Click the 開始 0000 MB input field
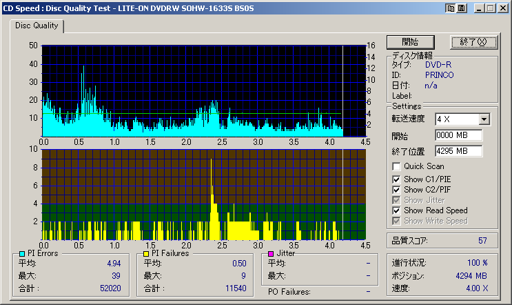 458,135
